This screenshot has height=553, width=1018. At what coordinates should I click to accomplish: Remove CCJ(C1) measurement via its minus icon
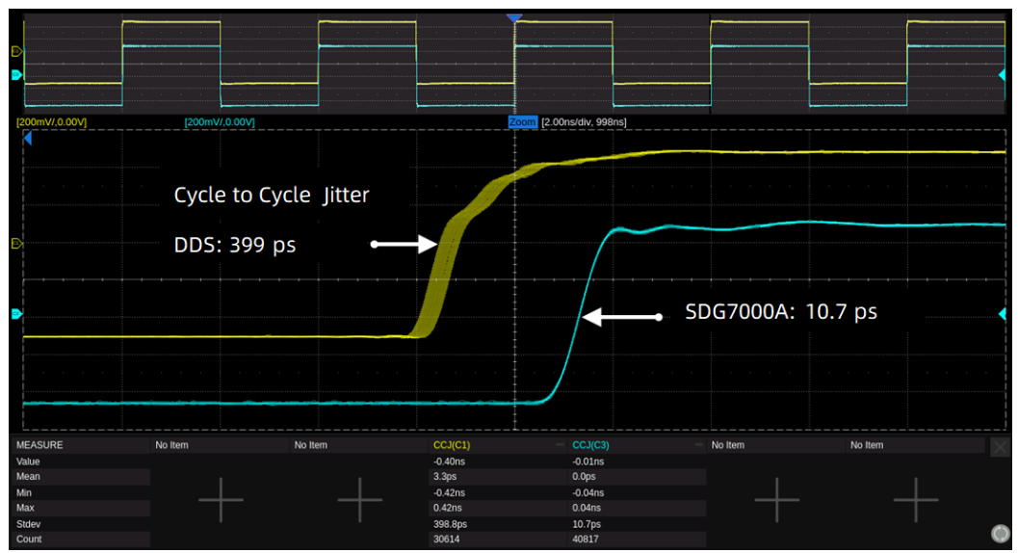pyautogui.click(x=561, y=445)
